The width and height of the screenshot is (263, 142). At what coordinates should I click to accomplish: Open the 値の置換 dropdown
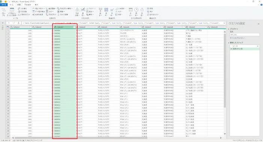point(51,8)
